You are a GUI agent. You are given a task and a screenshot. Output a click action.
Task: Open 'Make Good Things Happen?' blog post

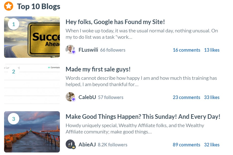click(143, 117)
